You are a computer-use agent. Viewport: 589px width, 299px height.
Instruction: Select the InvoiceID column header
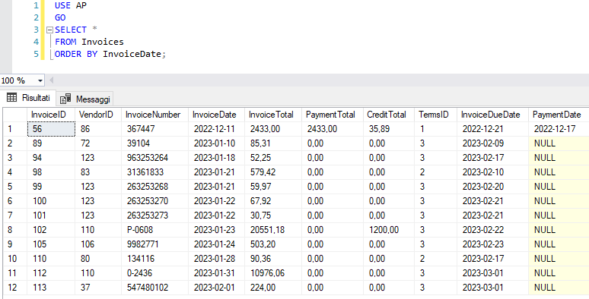[x=51, y=115]
